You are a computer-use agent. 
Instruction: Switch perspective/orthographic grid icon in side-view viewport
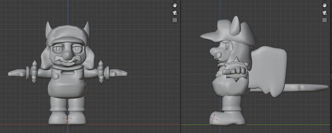[324, 20]
